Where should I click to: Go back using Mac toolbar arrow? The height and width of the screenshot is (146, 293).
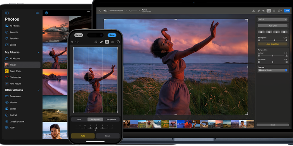click(100, 11)
